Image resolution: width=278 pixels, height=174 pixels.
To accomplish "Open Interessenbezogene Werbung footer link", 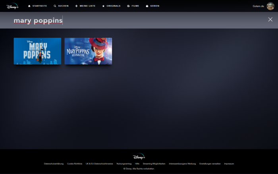I will coord(182,164).
